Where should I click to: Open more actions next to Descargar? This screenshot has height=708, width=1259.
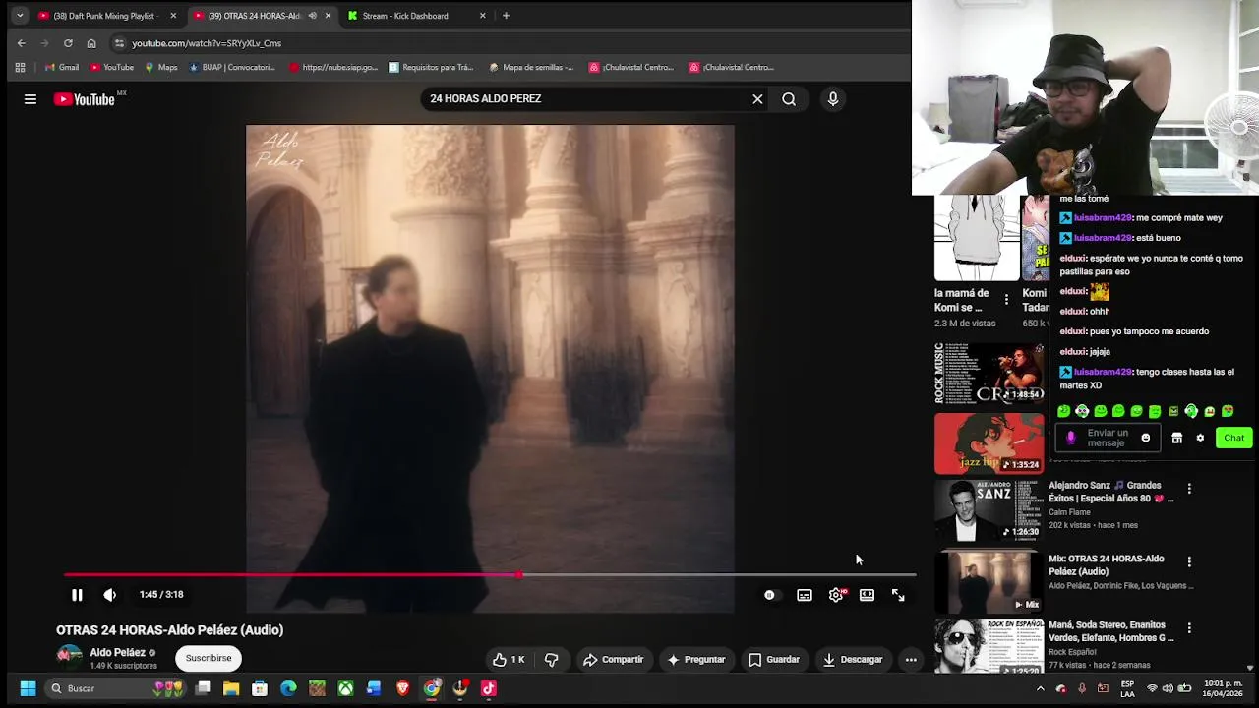pos(911,659)
